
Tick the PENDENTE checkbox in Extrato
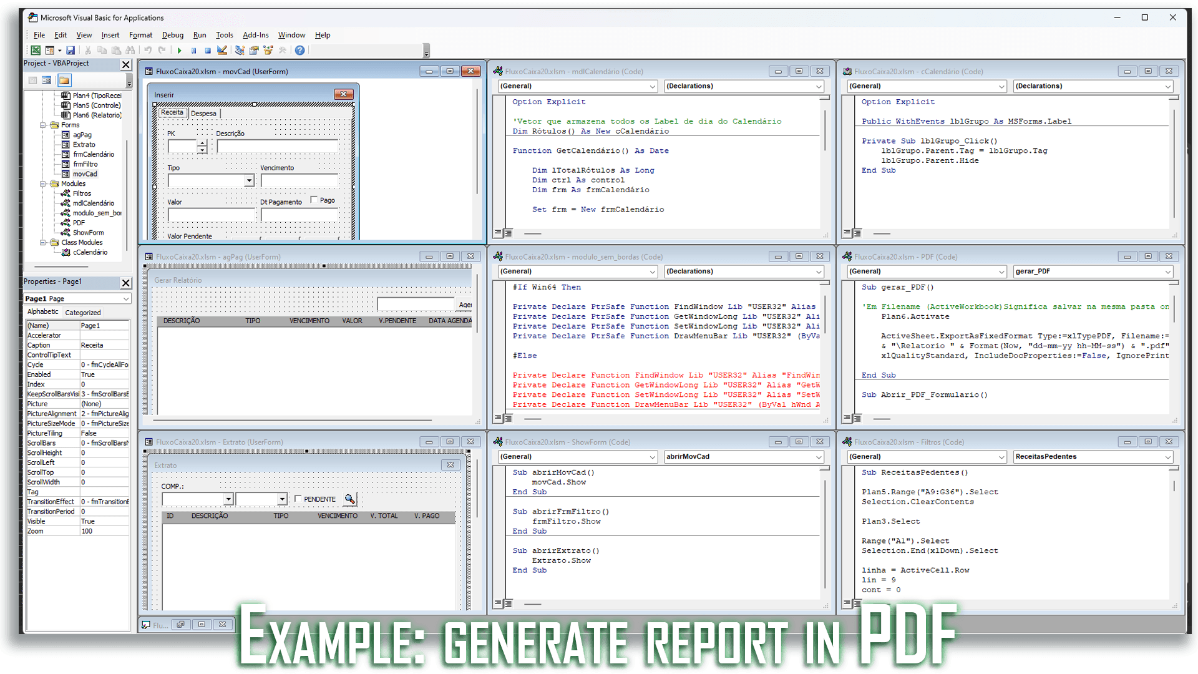click(x=298, y=499)
